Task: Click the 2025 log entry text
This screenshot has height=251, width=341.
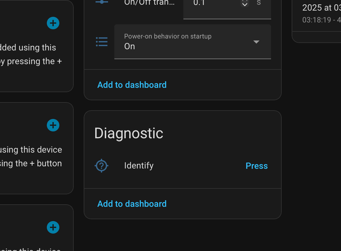Action: click(321, 7)
